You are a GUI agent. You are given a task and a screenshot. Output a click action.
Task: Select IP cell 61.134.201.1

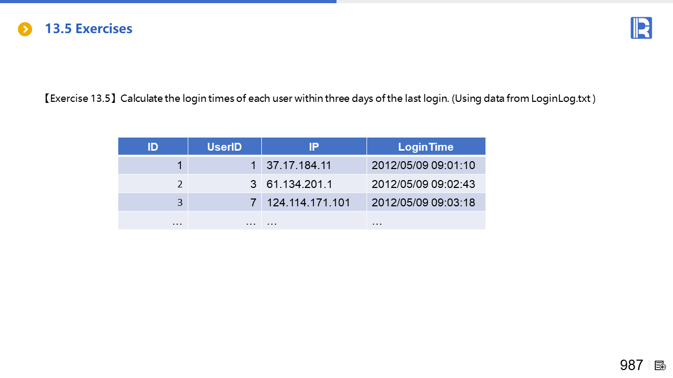(x=299, y=184)
